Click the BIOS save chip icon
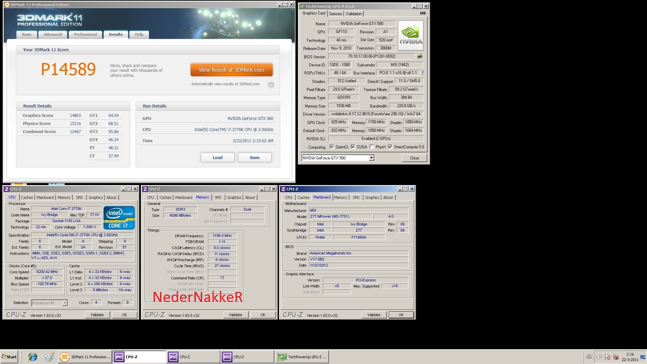The image size is (647, 364). pos(420,56)
